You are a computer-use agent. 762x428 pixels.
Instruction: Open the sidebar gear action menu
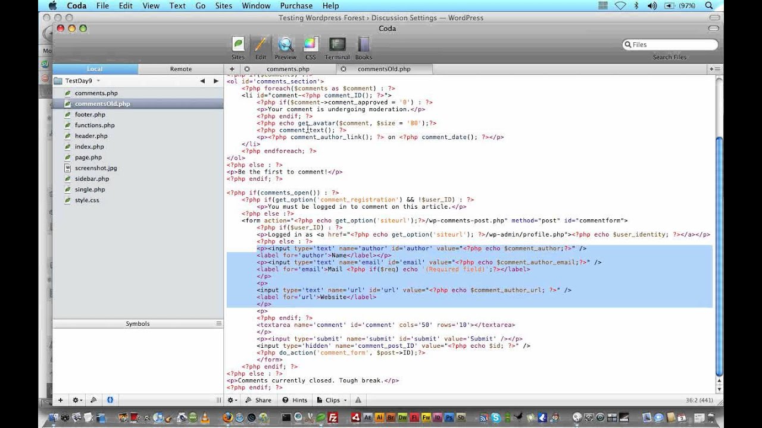[77, 400]
